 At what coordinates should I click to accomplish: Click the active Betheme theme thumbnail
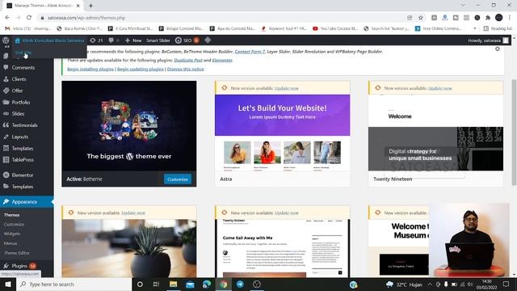(x=129, y=126)
